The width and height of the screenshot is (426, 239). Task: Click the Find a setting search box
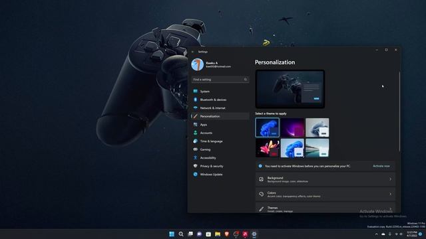pyautogui.click(x=220, y=80)
